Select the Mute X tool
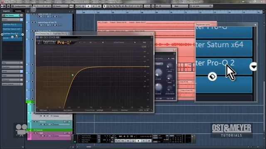The height and width of the screenshot is (149, 266). coord(123,6)
